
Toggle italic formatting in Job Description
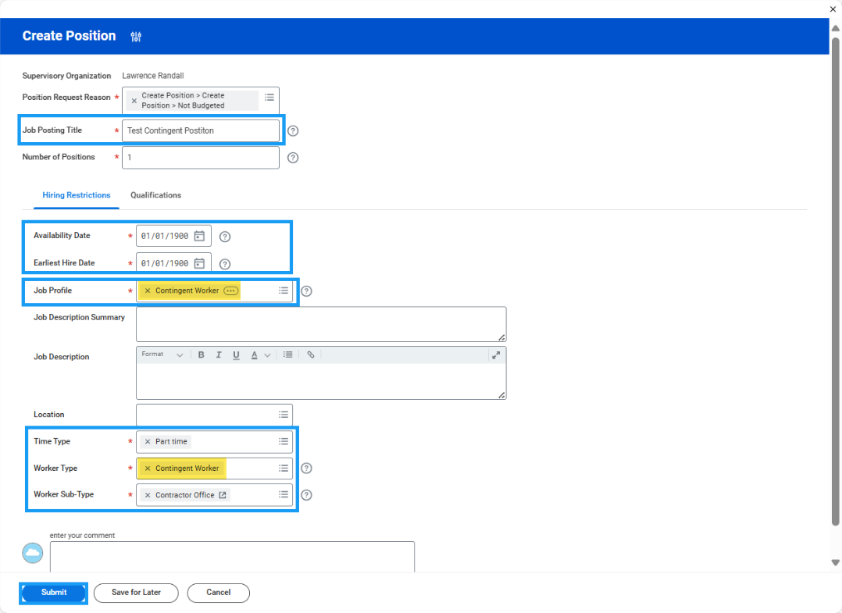218,355
